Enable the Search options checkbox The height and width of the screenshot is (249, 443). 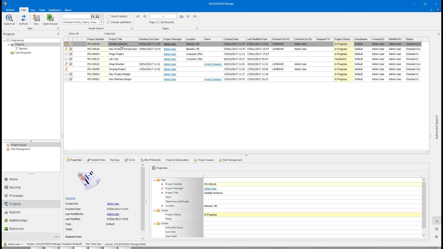[x=108, y=16]
